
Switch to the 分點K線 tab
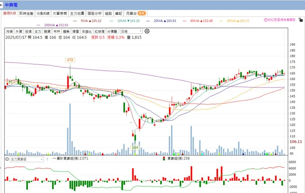(43, 14)
